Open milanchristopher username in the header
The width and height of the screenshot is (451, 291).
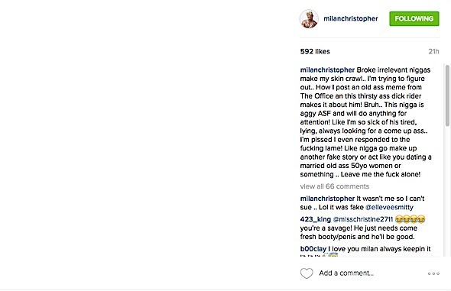point(351,18)
